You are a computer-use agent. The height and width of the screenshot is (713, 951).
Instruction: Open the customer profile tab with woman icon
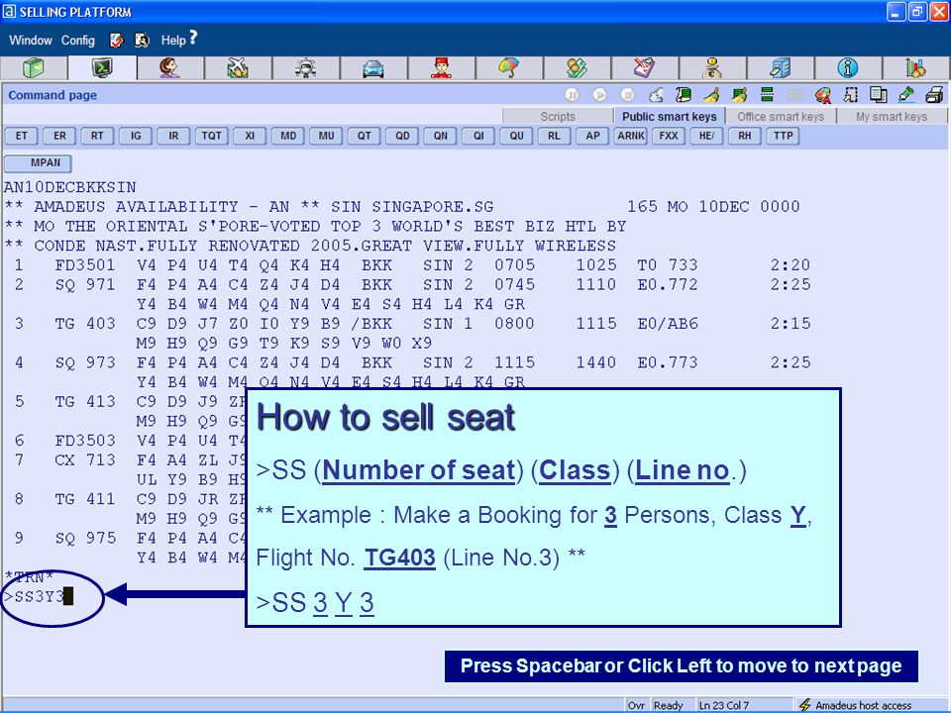tap(169, 68)
